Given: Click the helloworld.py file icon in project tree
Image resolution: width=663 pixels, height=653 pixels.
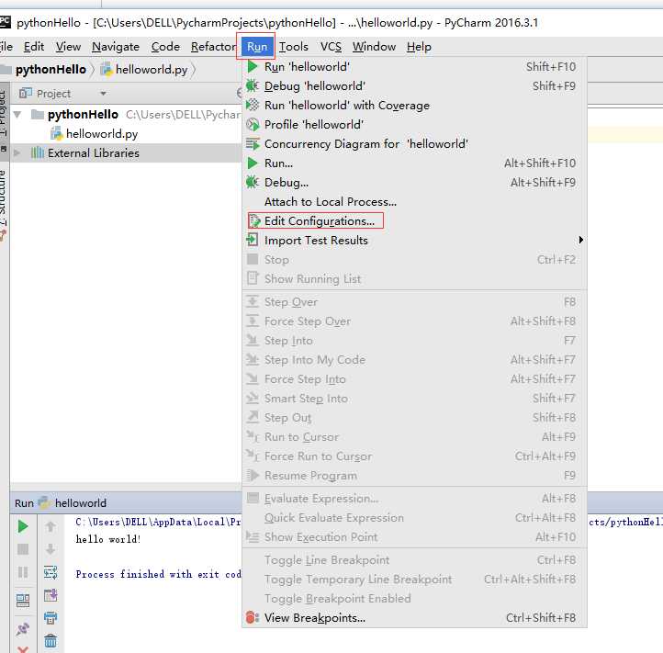Looking at the screenshot, I should click(x=56, y=134).
